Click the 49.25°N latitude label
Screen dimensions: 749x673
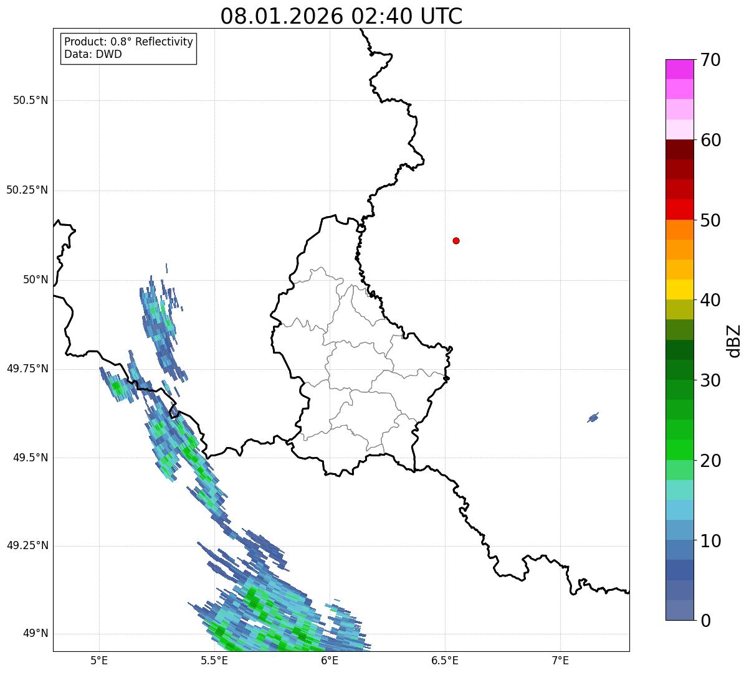pyautogui.click(x=27, y=545)
